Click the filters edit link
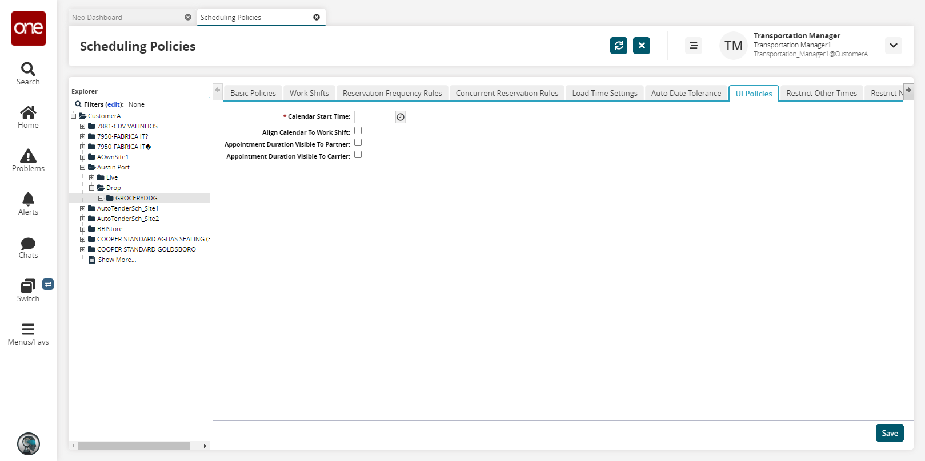 coord(114,104)
